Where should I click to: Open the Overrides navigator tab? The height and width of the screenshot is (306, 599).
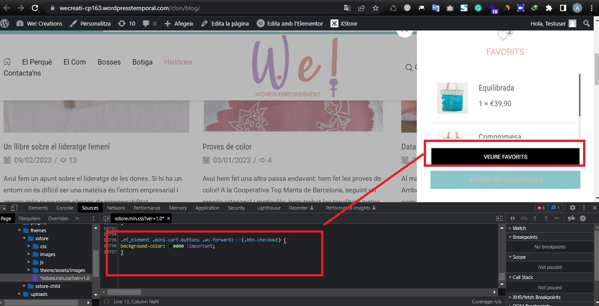58,219
